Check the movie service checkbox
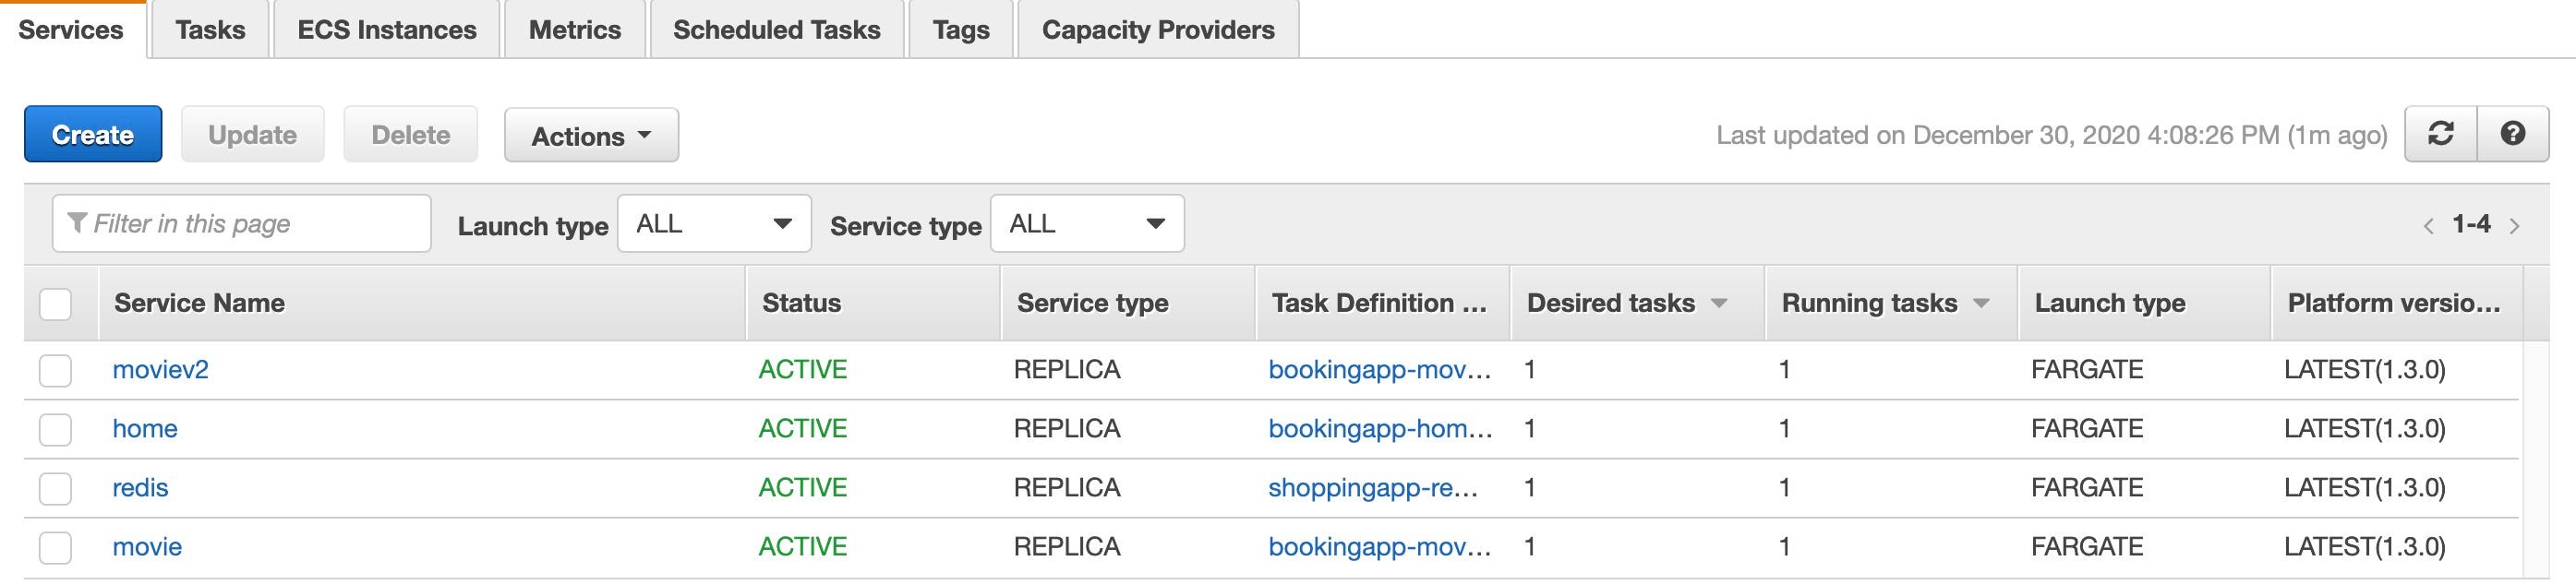Image resolution: width=2576 pixels, height=585 pixels. pyautogui.click(x=55, y=547)
